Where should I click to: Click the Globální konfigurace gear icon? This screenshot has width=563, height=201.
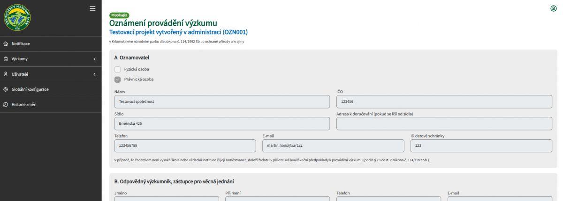coord(6,89)
